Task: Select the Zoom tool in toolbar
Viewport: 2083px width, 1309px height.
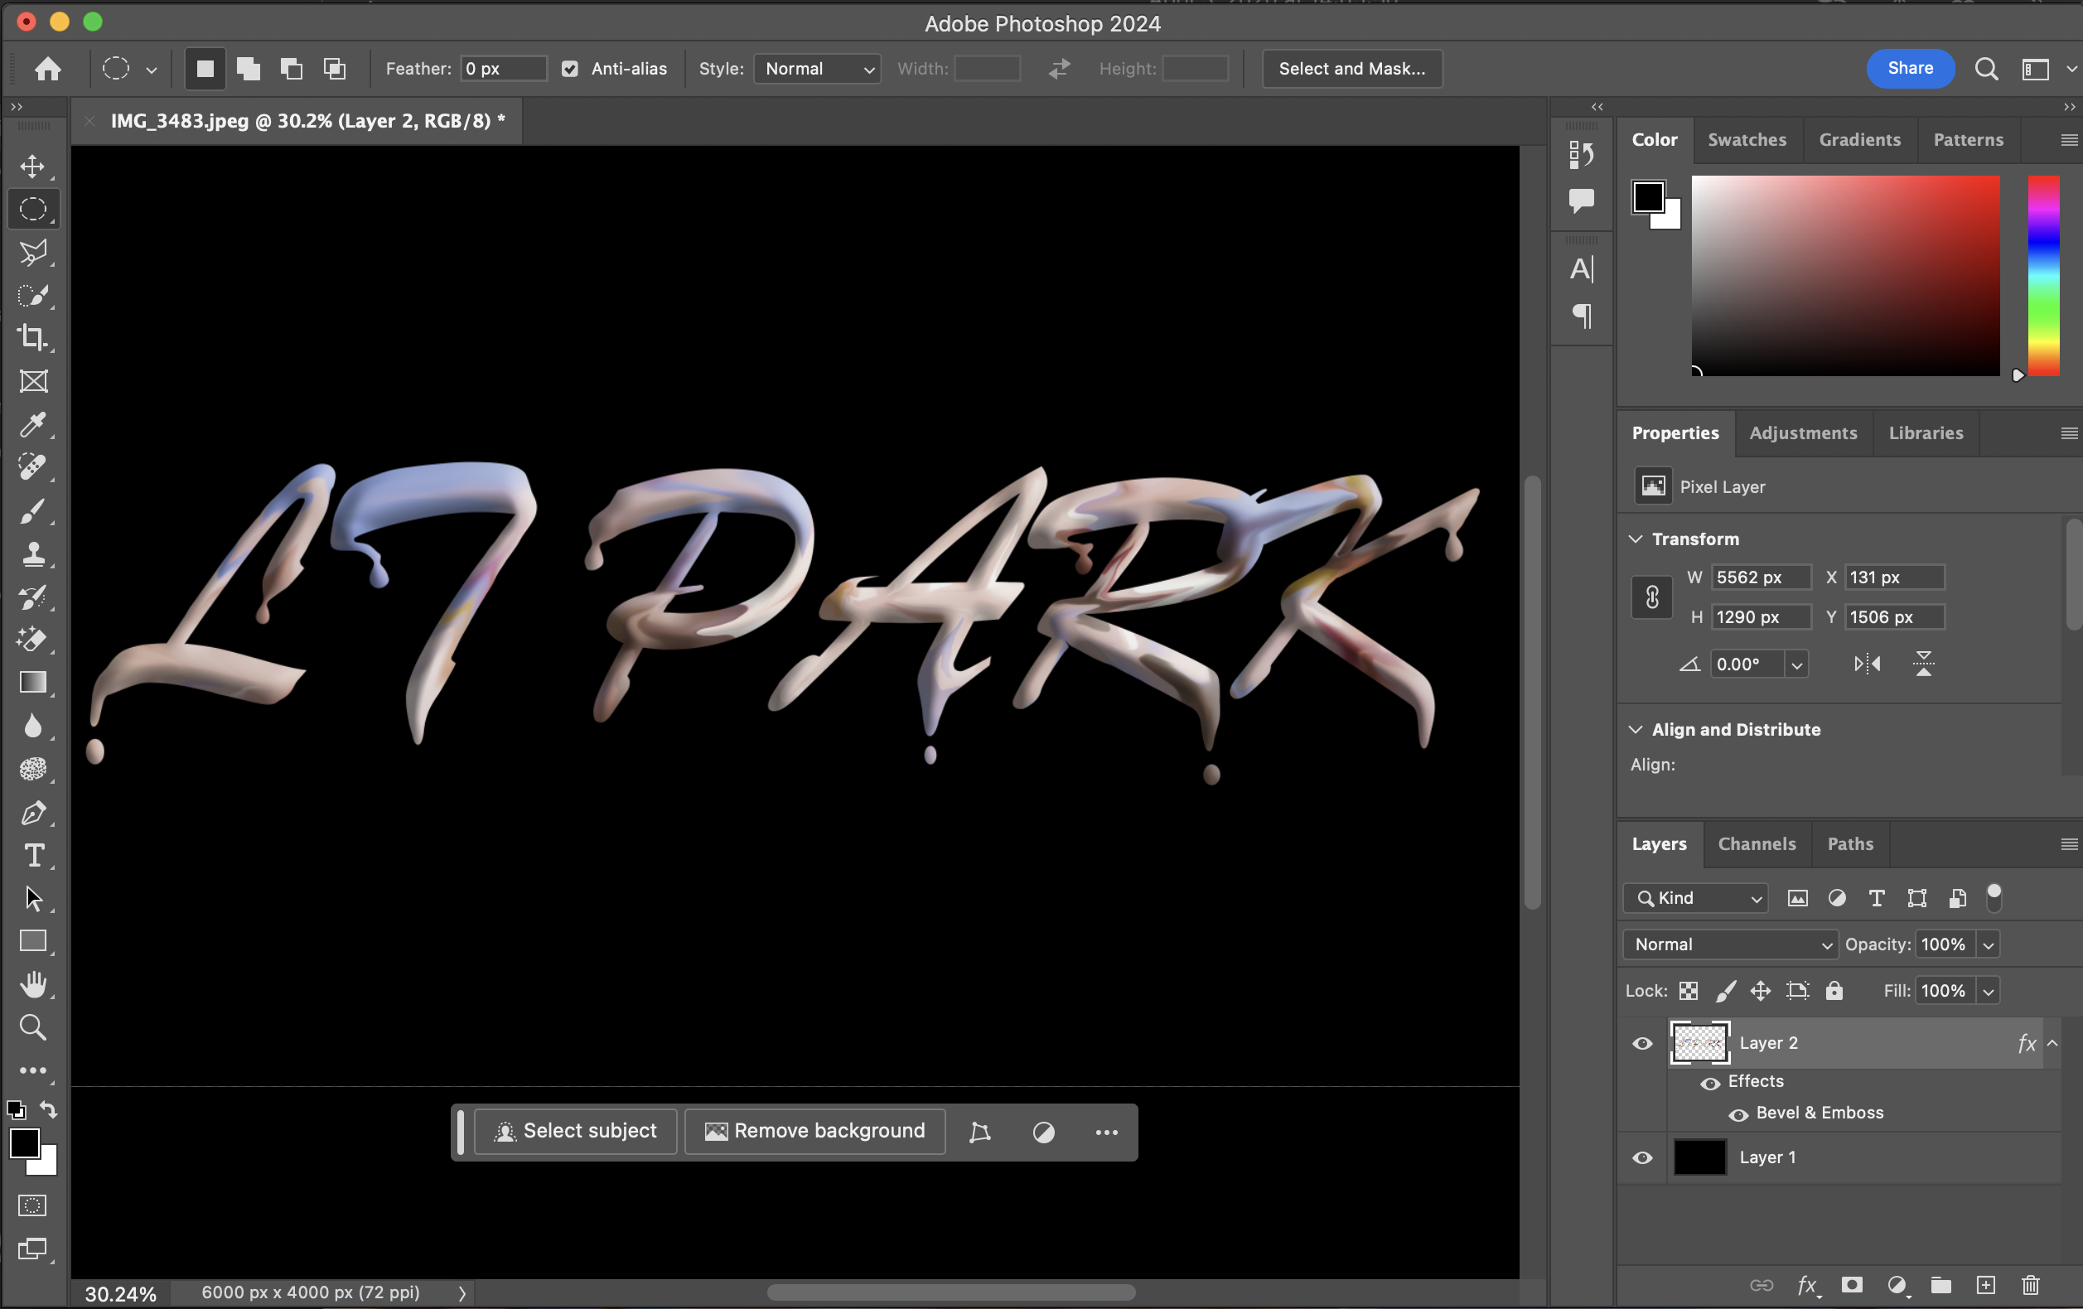Action: (33, 1028)
